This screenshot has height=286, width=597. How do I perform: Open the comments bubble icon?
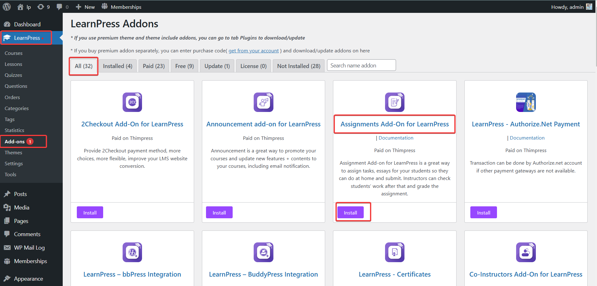[59, 7]
